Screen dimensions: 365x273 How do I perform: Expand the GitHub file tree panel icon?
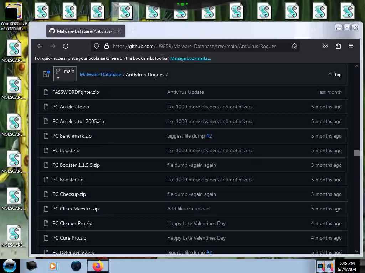(46, 74)
